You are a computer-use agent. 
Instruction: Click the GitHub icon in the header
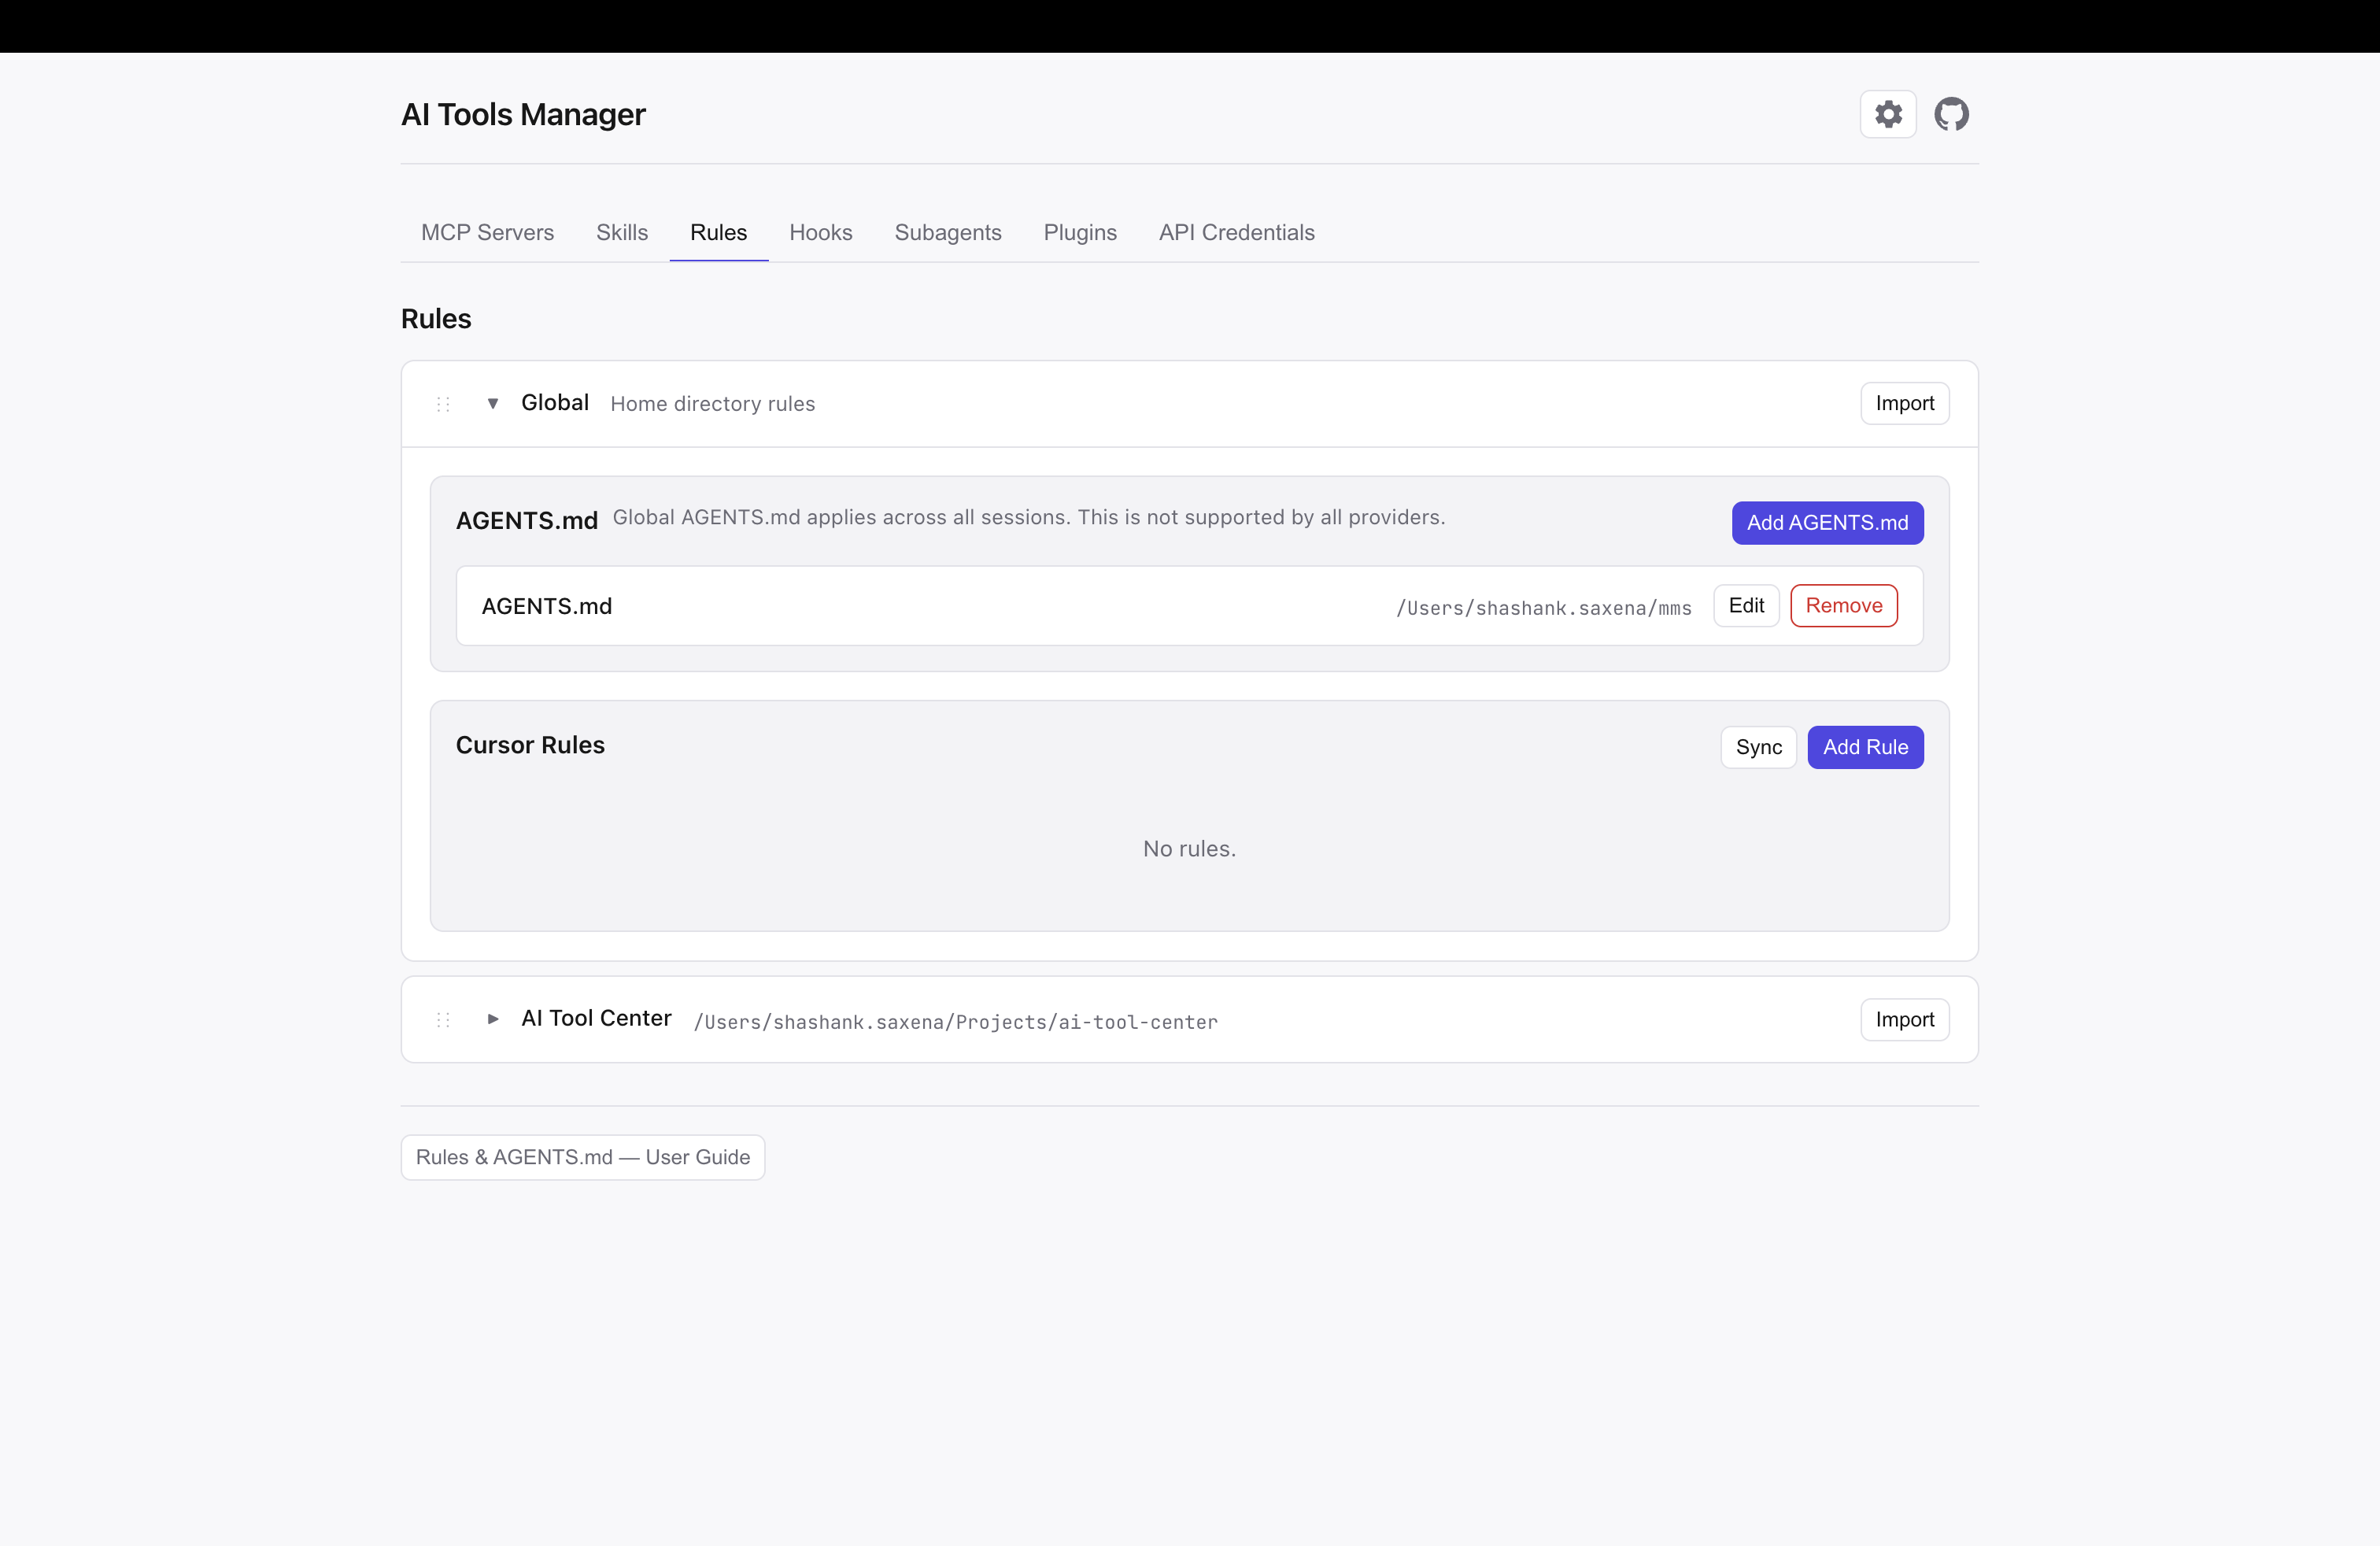point(1952,114)
